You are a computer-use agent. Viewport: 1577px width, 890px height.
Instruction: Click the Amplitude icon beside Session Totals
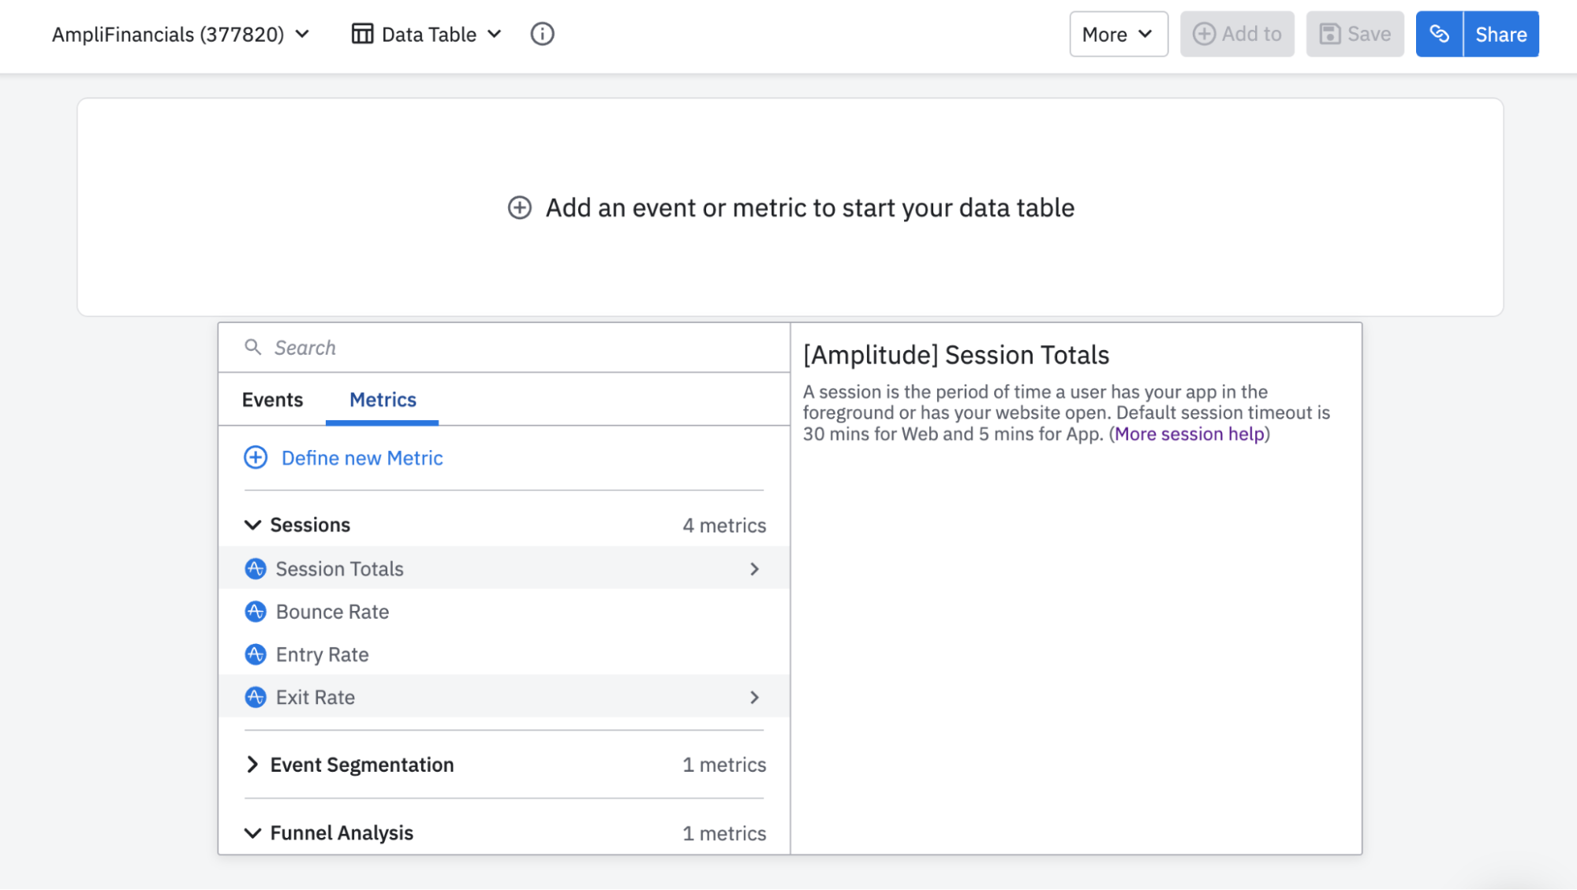pyautogui.click(x=256, y=568)
